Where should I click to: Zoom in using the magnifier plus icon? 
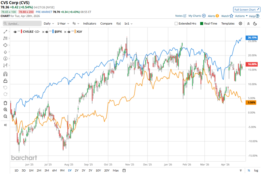tap(5, 110)
